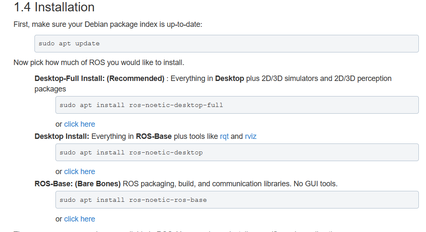The height and width of the screenshot is (232, 426).
Task: Click the word 'packages' below Desktop-Full description
Action: click(x=50, y=89)
